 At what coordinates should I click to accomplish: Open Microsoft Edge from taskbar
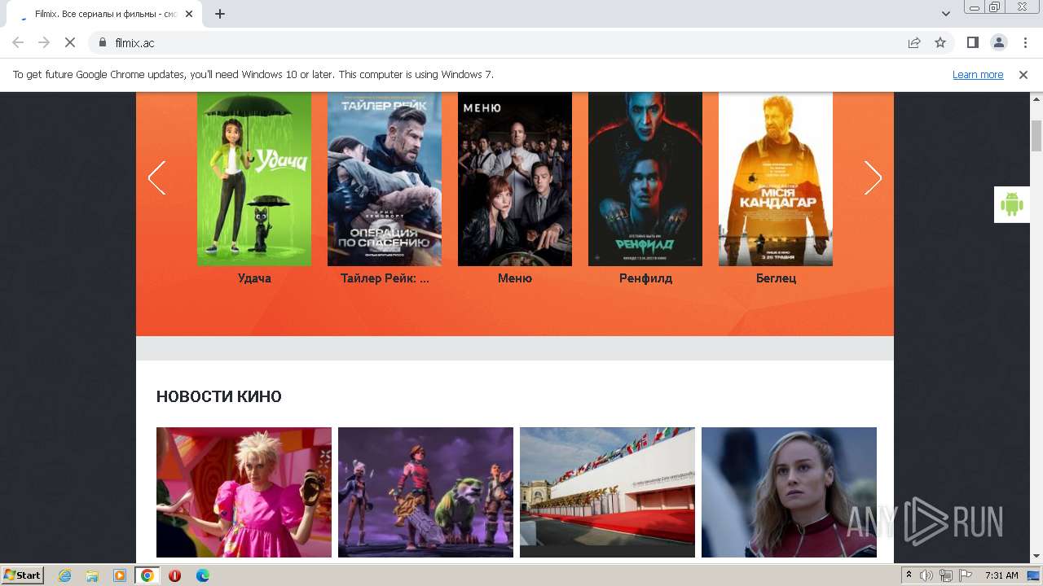(202, 575)
